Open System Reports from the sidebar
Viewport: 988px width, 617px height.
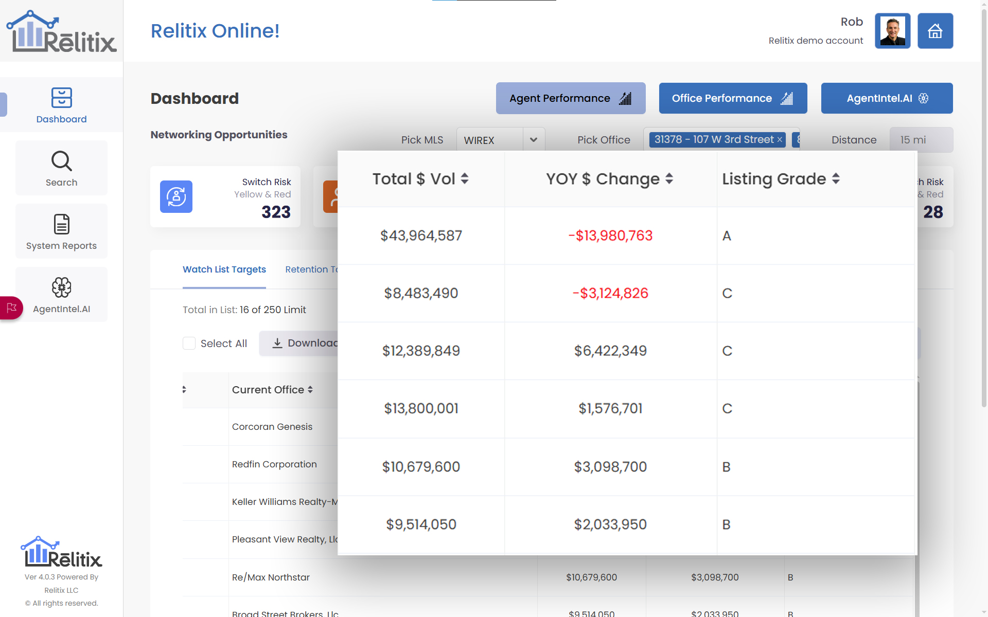click(61, 231)
